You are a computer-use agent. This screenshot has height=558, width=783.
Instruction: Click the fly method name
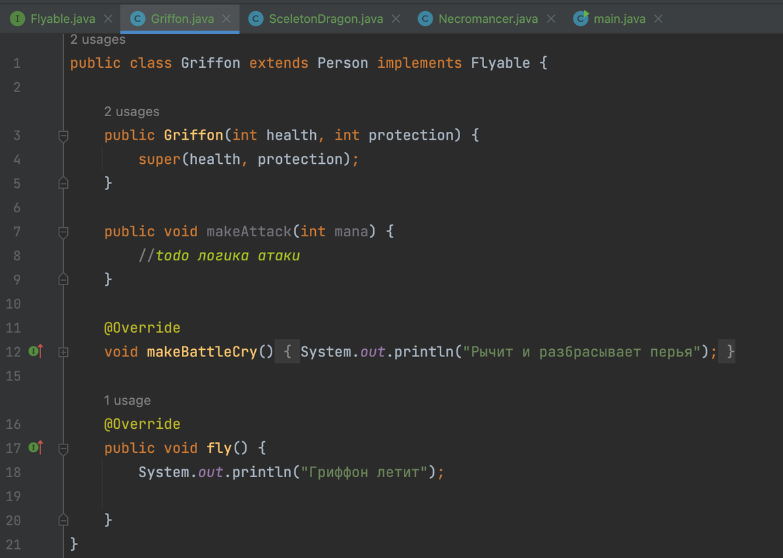click(219, 448)
